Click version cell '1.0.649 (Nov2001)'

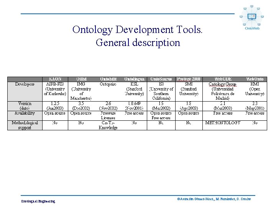134,106
